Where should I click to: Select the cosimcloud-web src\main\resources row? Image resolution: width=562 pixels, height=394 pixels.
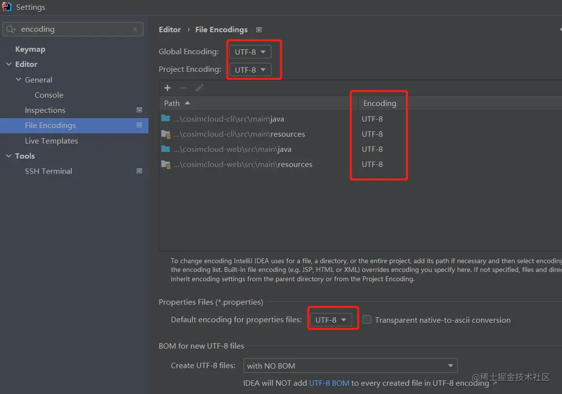(360, 164)
